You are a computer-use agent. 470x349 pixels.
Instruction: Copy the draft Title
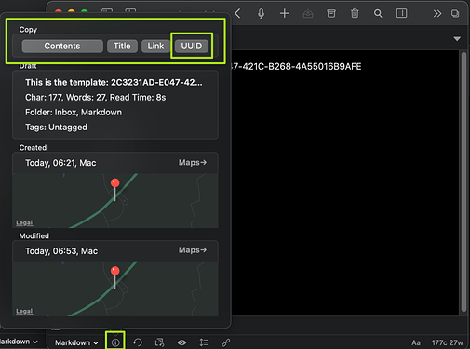(x=122, y=46)
